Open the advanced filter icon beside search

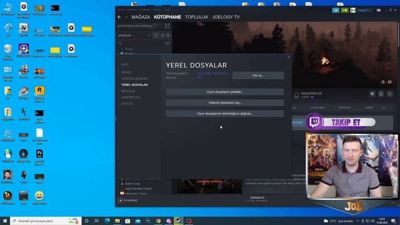167,43
